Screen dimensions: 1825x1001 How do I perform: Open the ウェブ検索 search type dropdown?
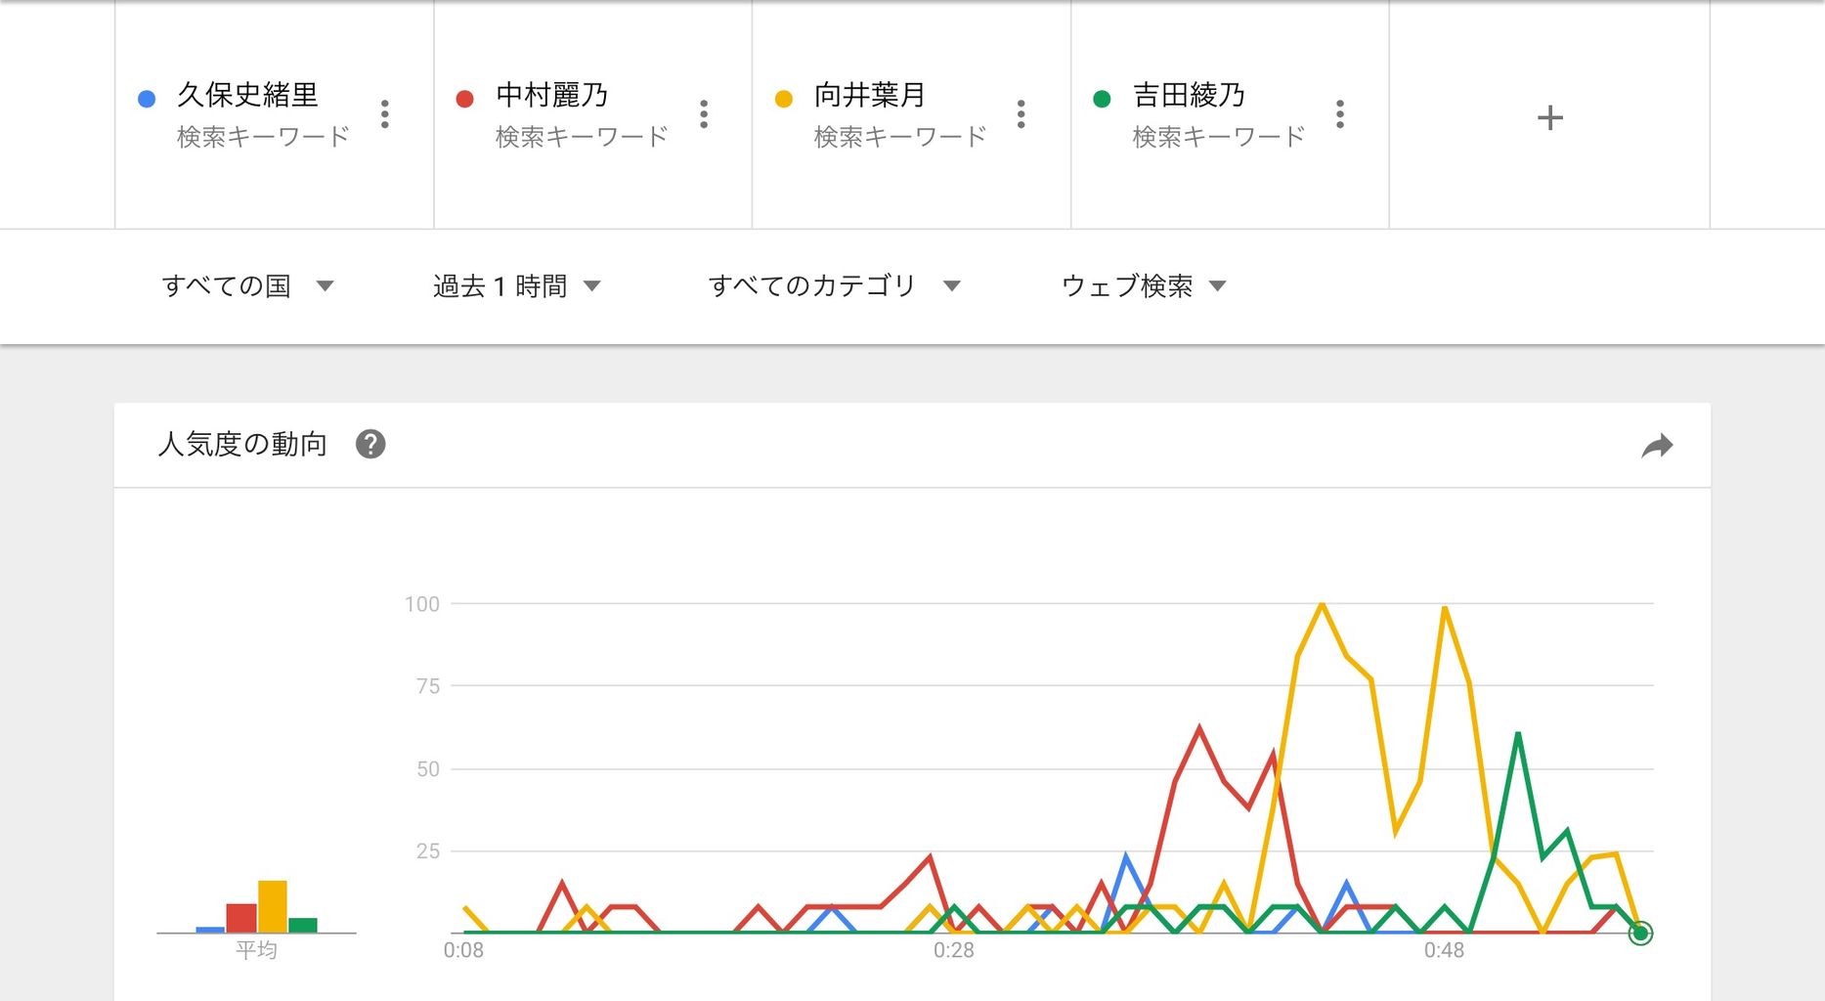(1144, 286)
